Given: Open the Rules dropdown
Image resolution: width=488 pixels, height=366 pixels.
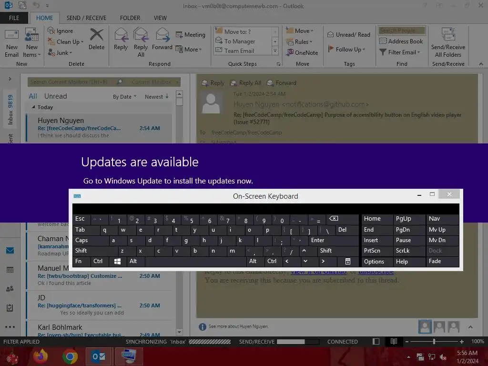Looking at the screenshot, I should (299, 42).
